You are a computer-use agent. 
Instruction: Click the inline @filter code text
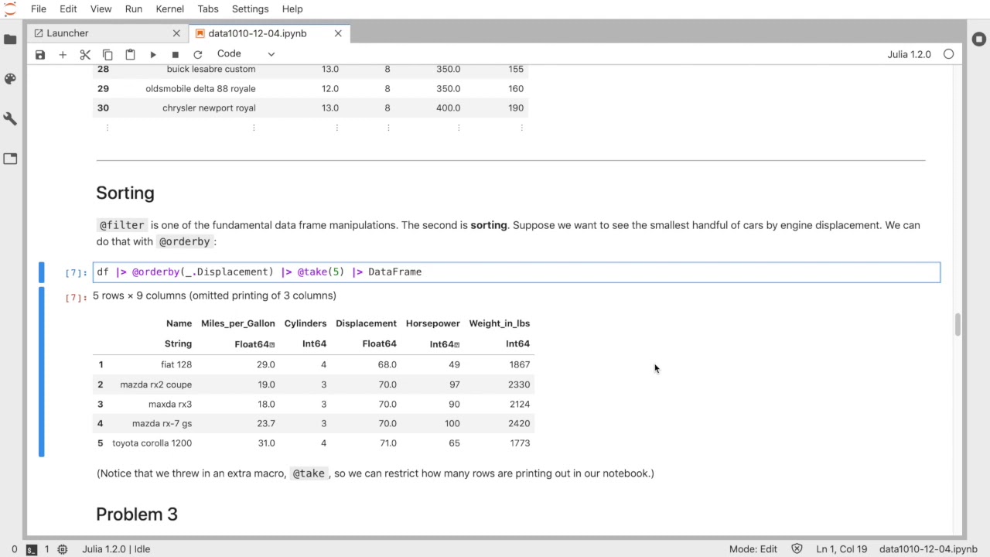(x=122, y=225)
